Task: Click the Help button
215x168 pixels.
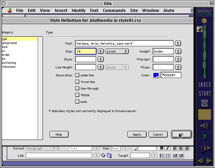Action: click(x=59, y=134)
